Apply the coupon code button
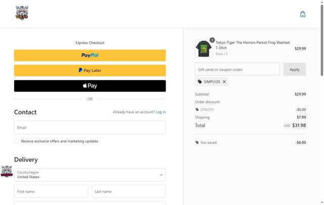Viewport: 324px width, 205px height. point(295,69)
